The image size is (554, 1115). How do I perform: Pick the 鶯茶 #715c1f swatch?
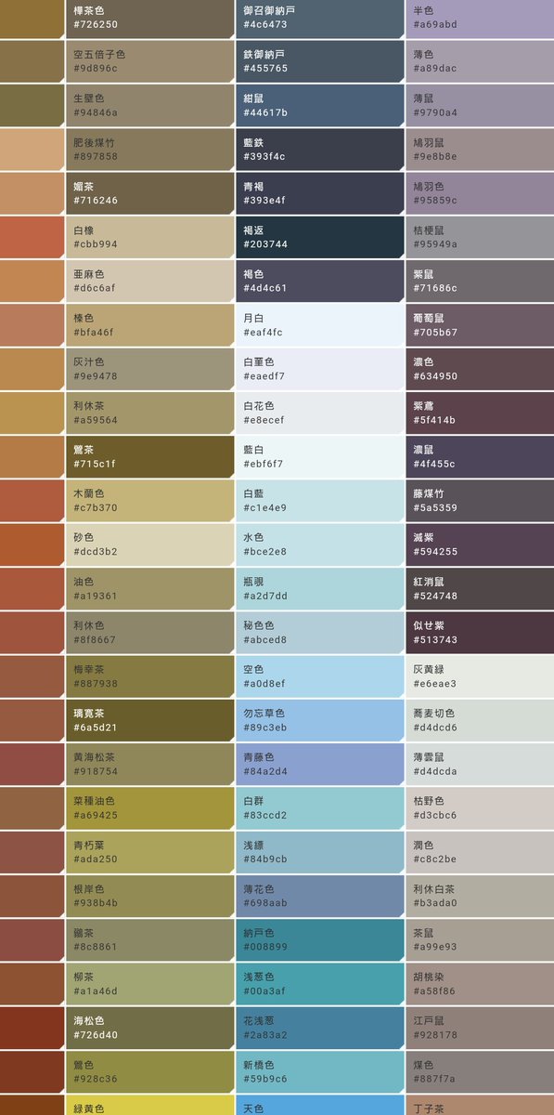(149, 456)
